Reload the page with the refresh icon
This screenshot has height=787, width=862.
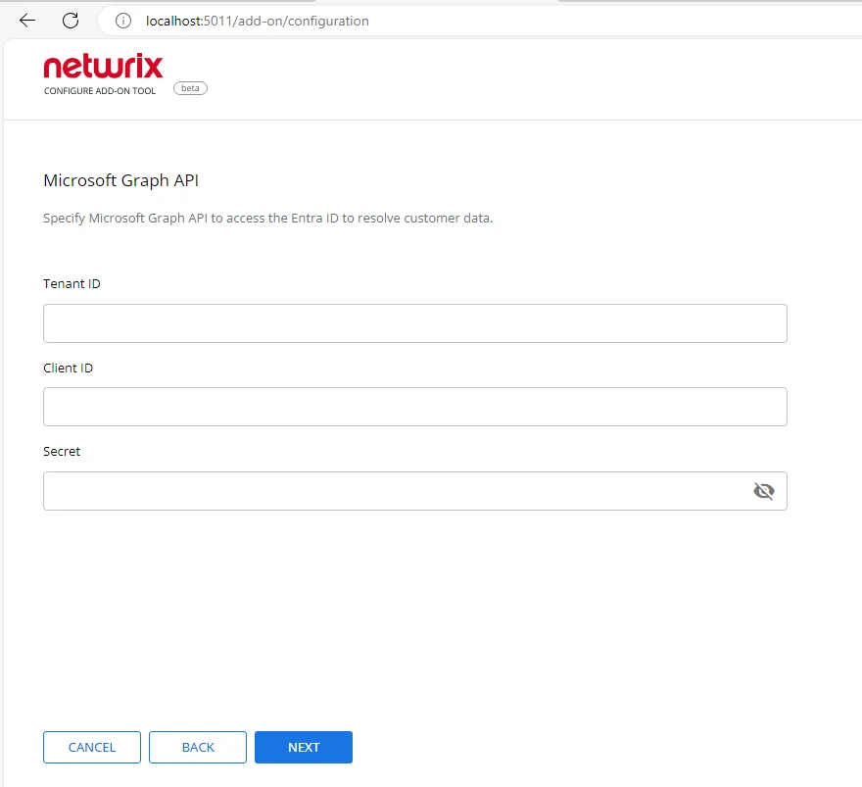pos(71,21)
